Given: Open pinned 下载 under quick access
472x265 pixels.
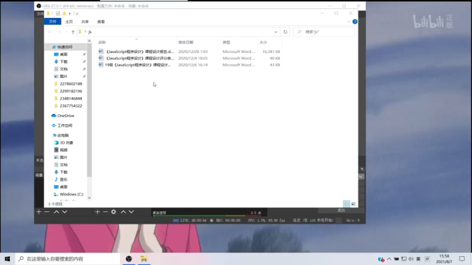Looking at the screenshot, I should coord(64,62).
